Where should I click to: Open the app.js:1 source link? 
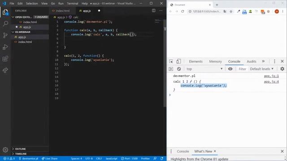[271, 76]
